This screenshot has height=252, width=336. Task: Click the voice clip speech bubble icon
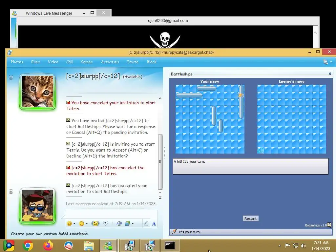click(106, 223)
